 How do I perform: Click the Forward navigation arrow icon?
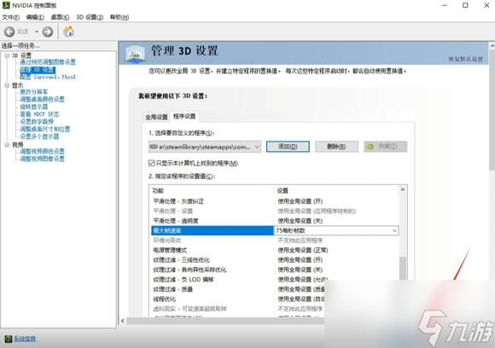pyautogui.click(x=48, y=32)
